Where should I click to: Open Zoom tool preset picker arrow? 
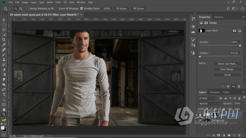(x=10, y=9)
